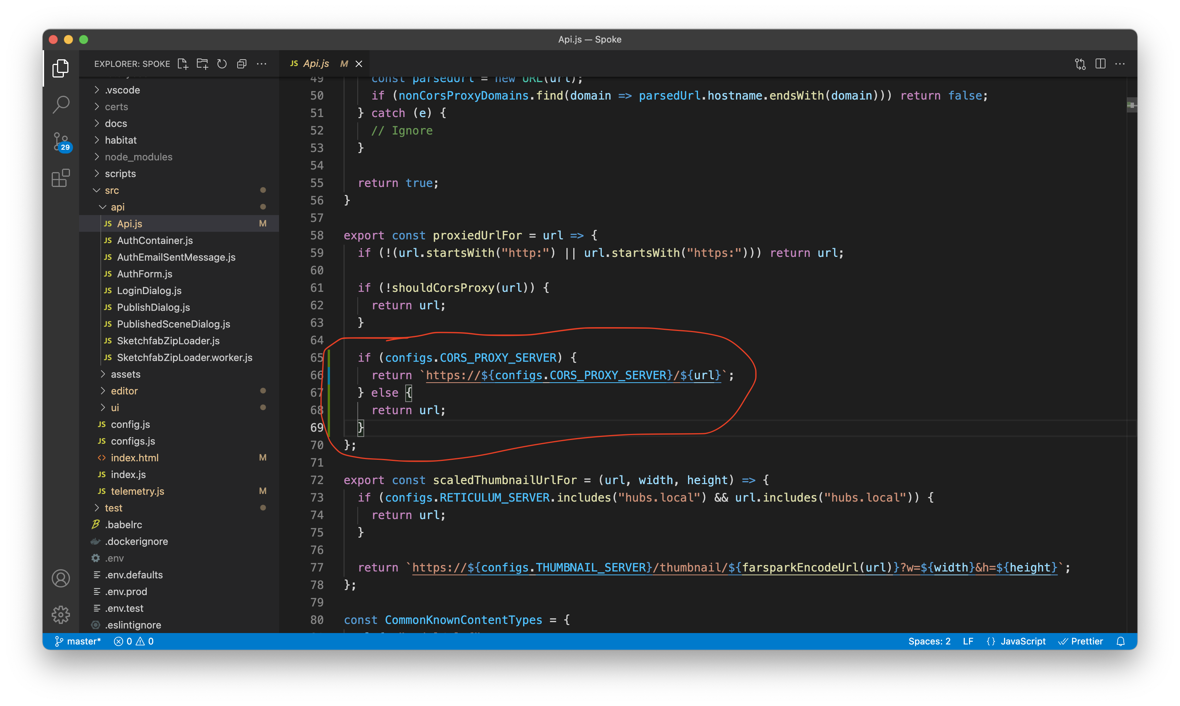Change indentation via Spaces: 2
1180x706 pixels.
coord(929,641)
